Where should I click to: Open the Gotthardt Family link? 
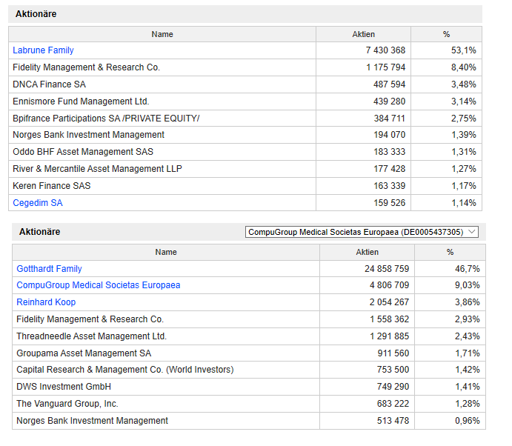[x=49, y=269]
